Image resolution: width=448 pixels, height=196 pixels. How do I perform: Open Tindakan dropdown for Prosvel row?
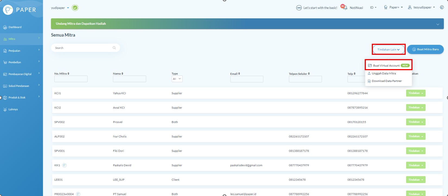point(415,122)
